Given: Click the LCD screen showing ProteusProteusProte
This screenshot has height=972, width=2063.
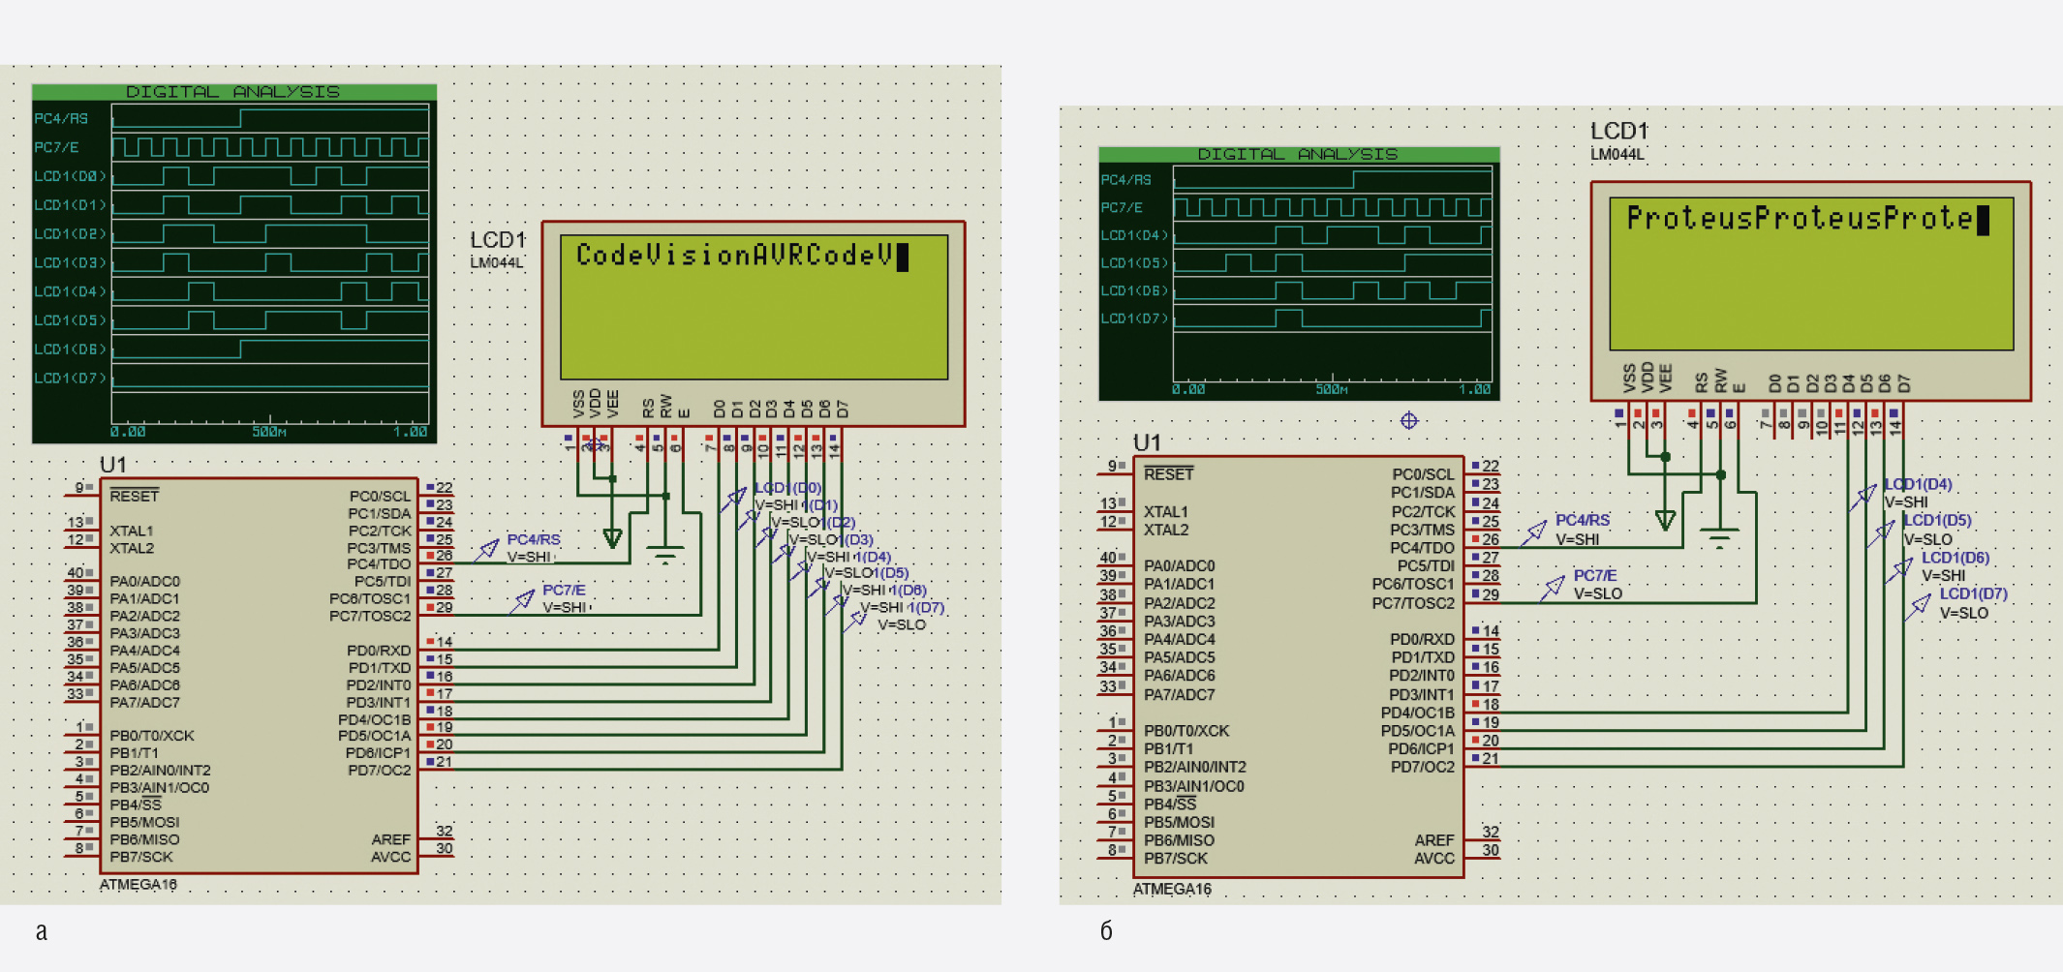Looking at the screenshot, I should [x=1811, y=274].
